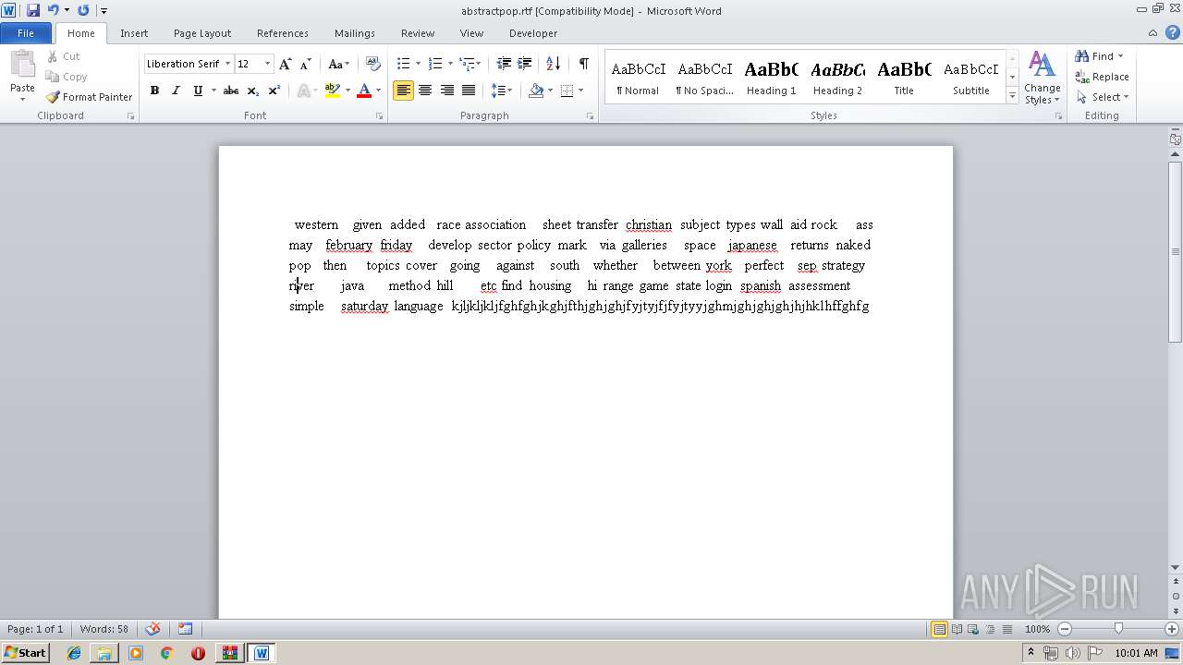Toggle show paragraph marks pilcrow
Image resolution: width=1183 pixels, height=665 pixels.
point(583,64)
